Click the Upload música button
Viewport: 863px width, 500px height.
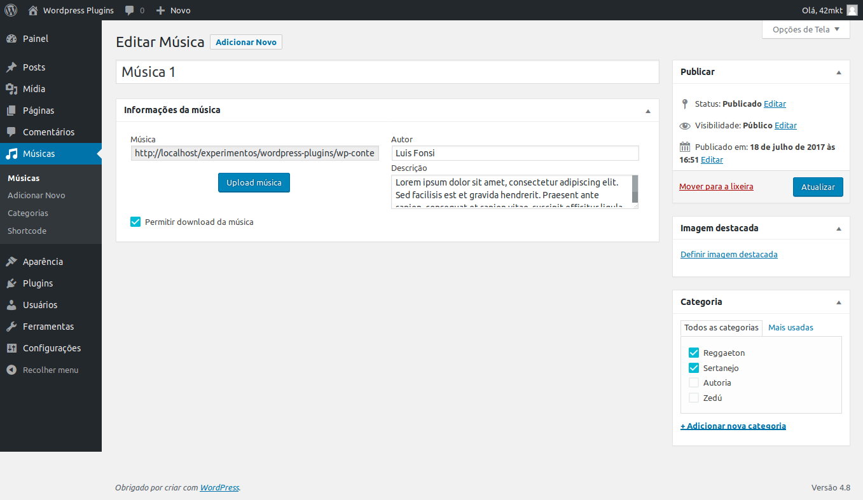click(x=254, y=182)
